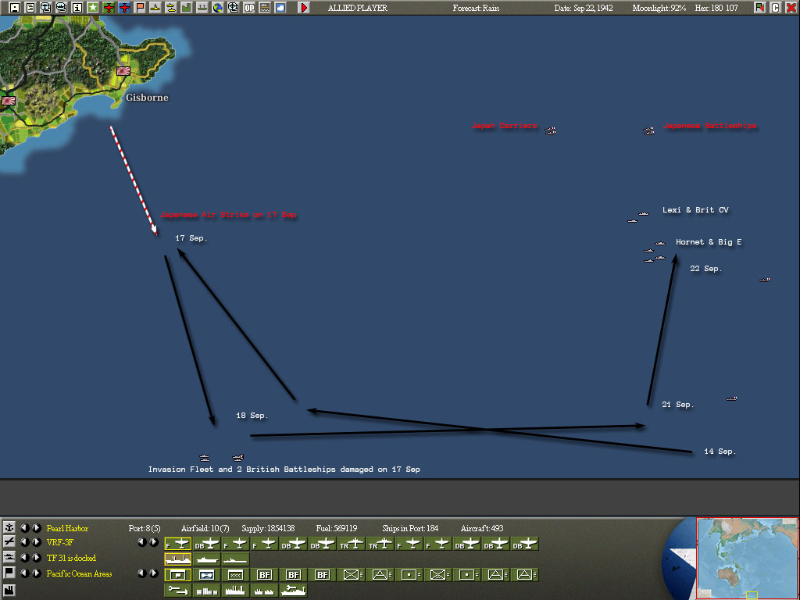The height and width of the screenshot is (600, 800).
Task: Click the save game disk icon
Action: pos(14,8)
